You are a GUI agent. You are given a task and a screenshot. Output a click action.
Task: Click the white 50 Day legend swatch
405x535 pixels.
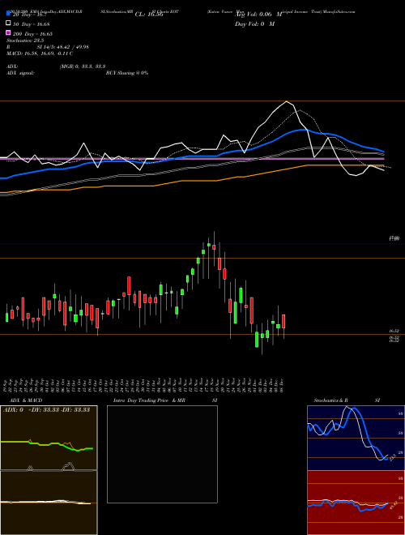click(x=8, y=24)
